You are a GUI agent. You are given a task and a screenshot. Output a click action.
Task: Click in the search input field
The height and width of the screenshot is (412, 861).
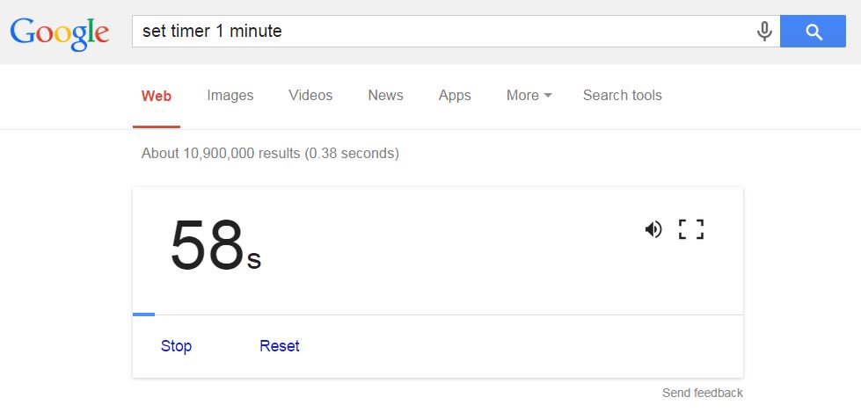pyautogui.click(x=443, y=32)
